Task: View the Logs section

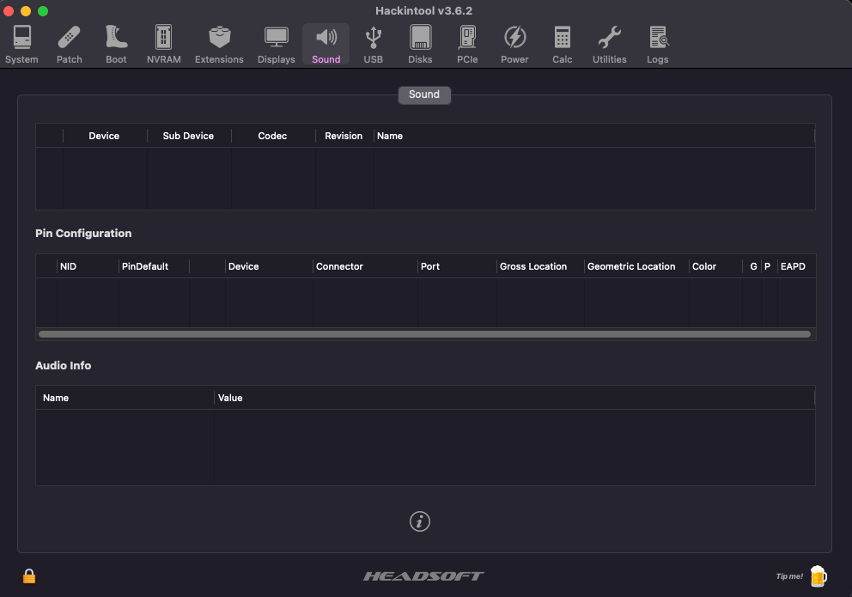Action: pyautogui.click(x=657, y=44)
